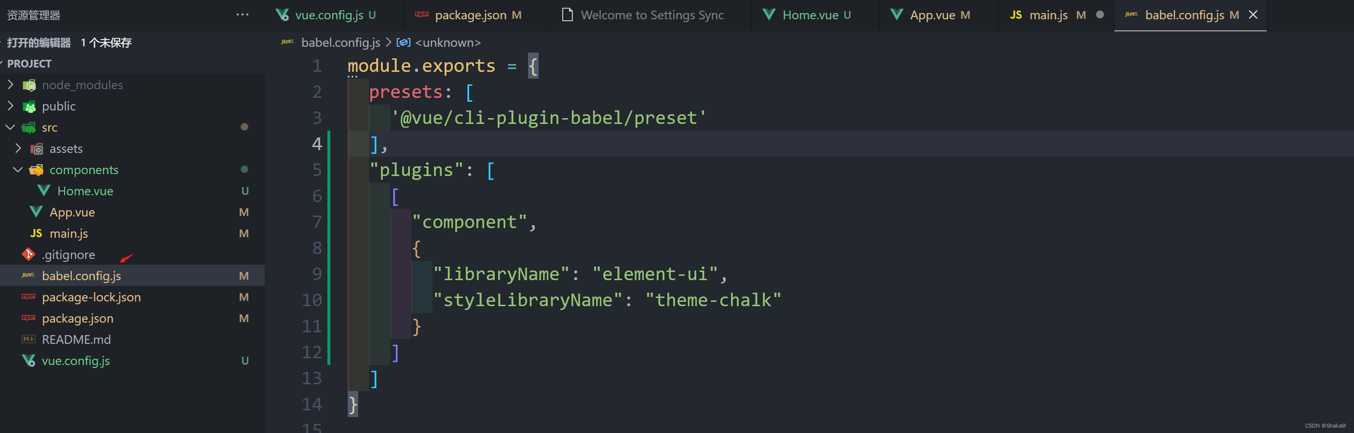Click the src folder icon
This screenshot has width=1354, height=433.
point(29,127)
